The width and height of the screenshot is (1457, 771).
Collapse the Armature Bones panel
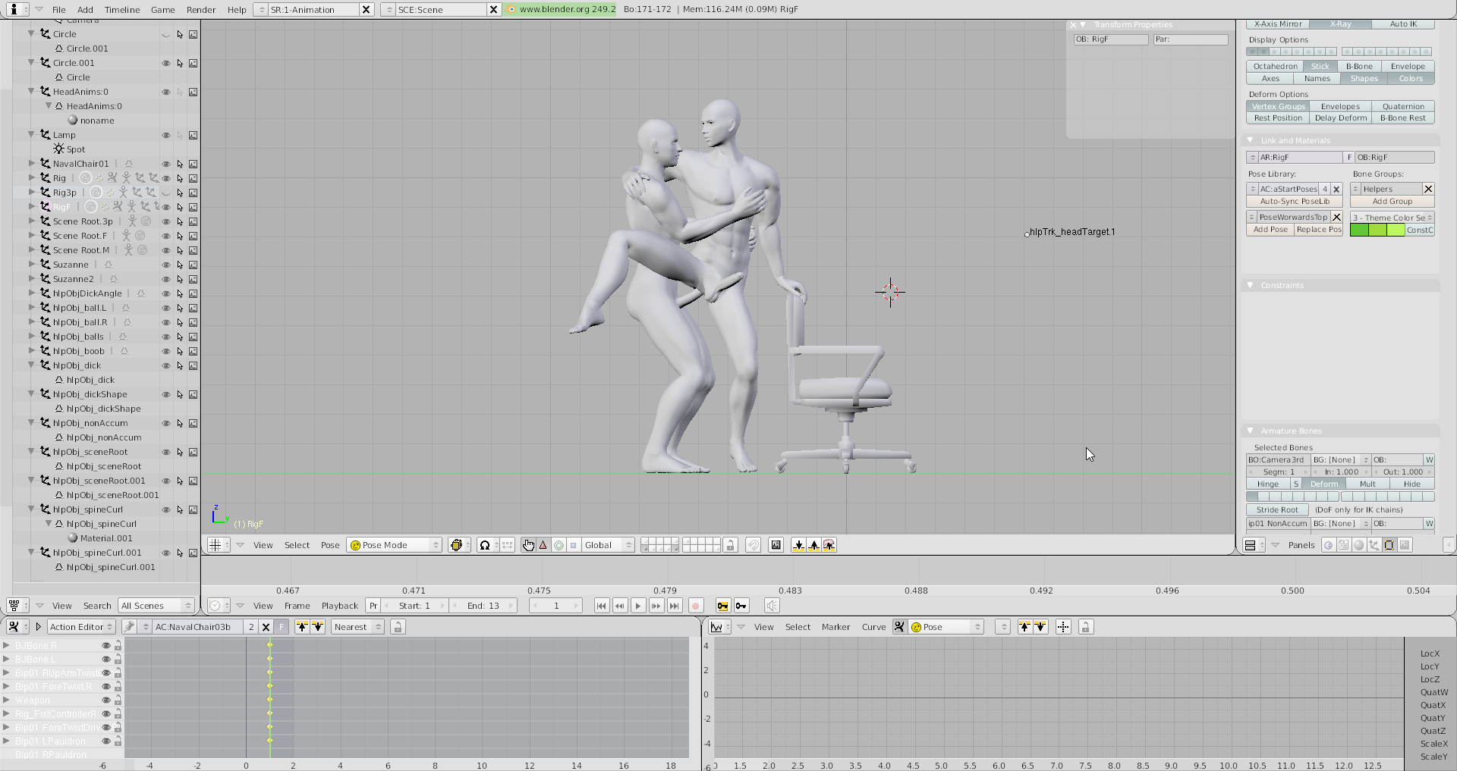coord(1251,431)
